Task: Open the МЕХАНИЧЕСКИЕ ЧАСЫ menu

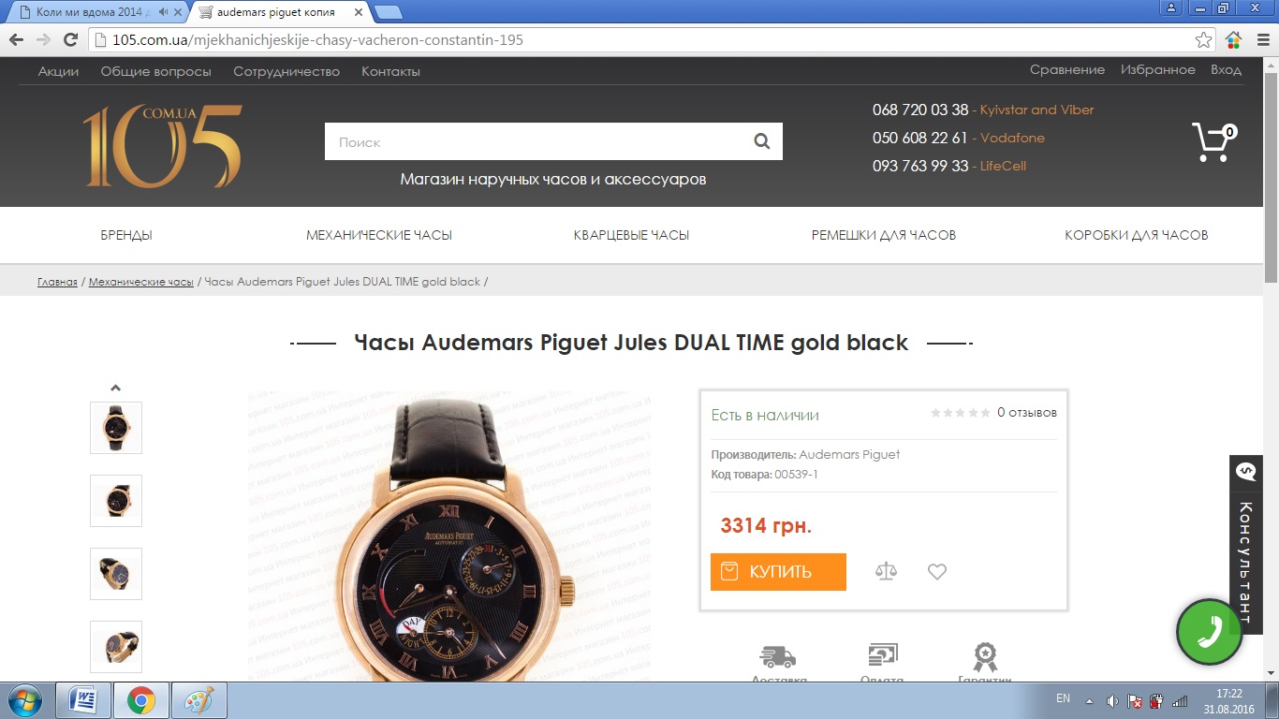Action: tap(379, 235)
